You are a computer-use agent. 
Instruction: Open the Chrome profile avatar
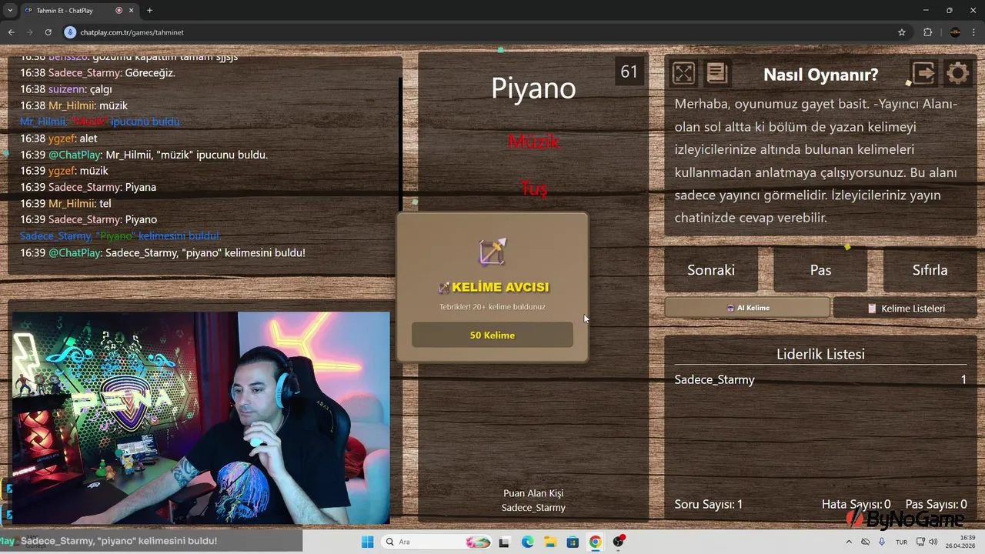click(955, 32)
